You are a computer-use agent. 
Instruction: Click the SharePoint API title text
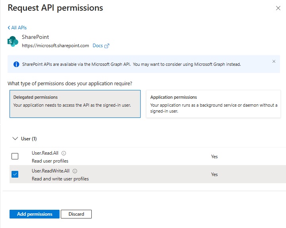[35, 37]
